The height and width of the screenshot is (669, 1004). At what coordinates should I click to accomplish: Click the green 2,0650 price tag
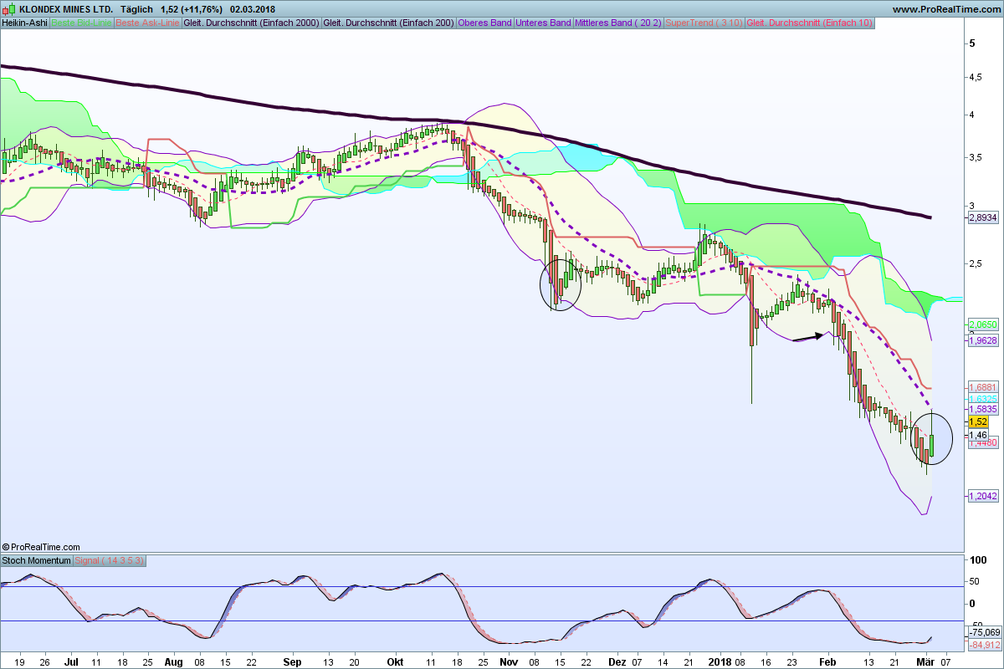point(982,324)
